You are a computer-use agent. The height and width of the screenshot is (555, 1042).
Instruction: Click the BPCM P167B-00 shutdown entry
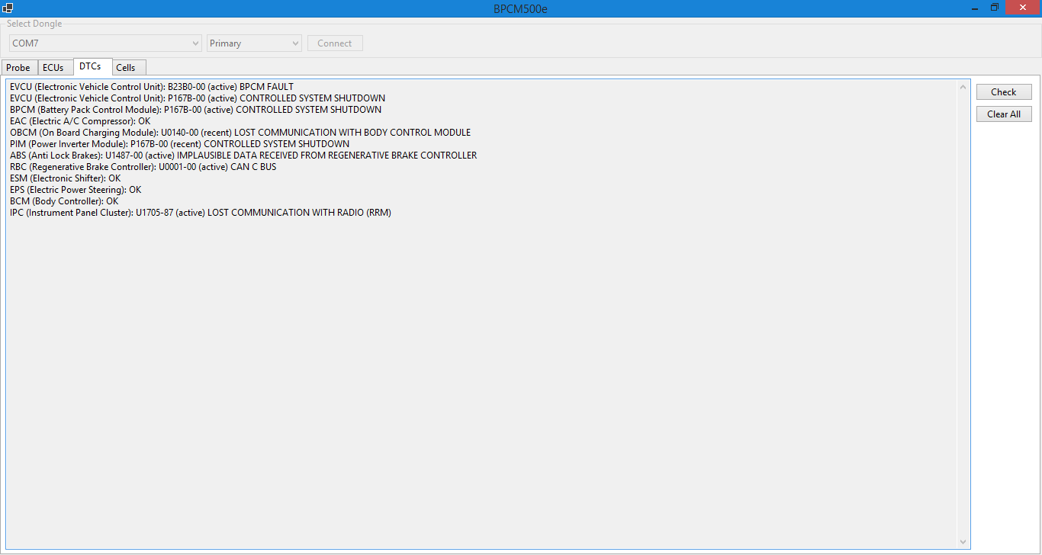(x=195, y=110)
